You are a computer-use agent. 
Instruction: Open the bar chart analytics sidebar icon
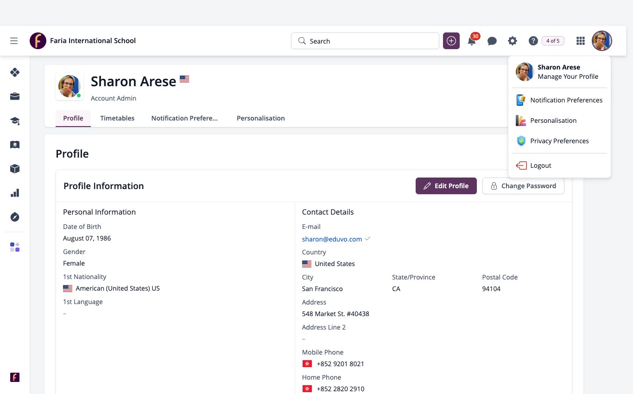(15, 193)
